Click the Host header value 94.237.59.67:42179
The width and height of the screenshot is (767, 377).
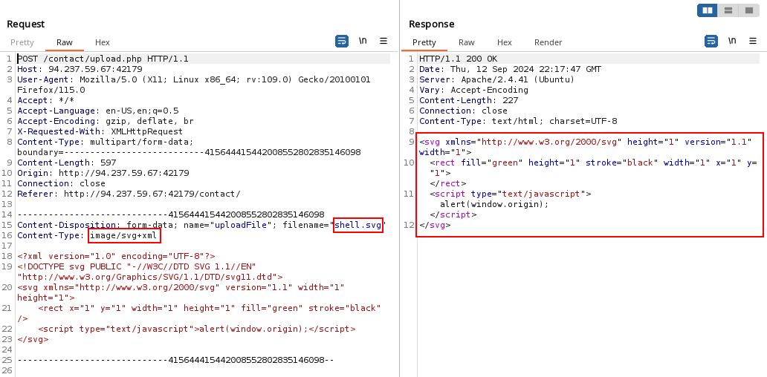[x=95, y=69]
